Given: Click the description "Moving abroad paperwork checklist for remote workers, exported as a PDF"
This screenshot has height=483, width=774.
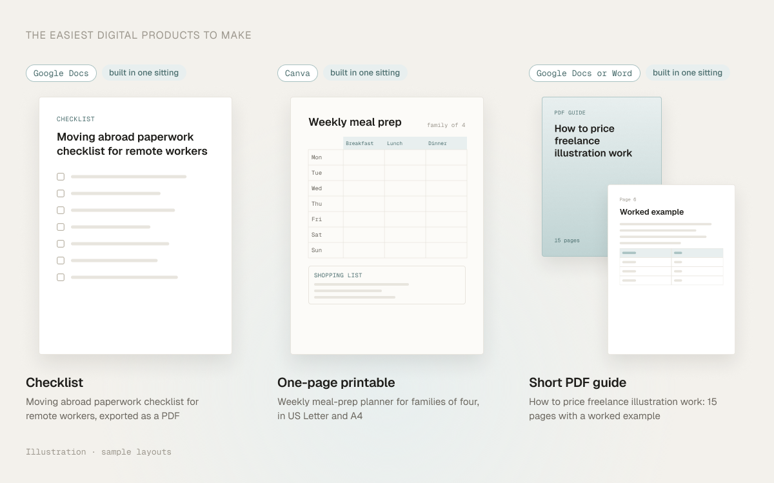Looking at the screenshot, I should pos(112,409).
